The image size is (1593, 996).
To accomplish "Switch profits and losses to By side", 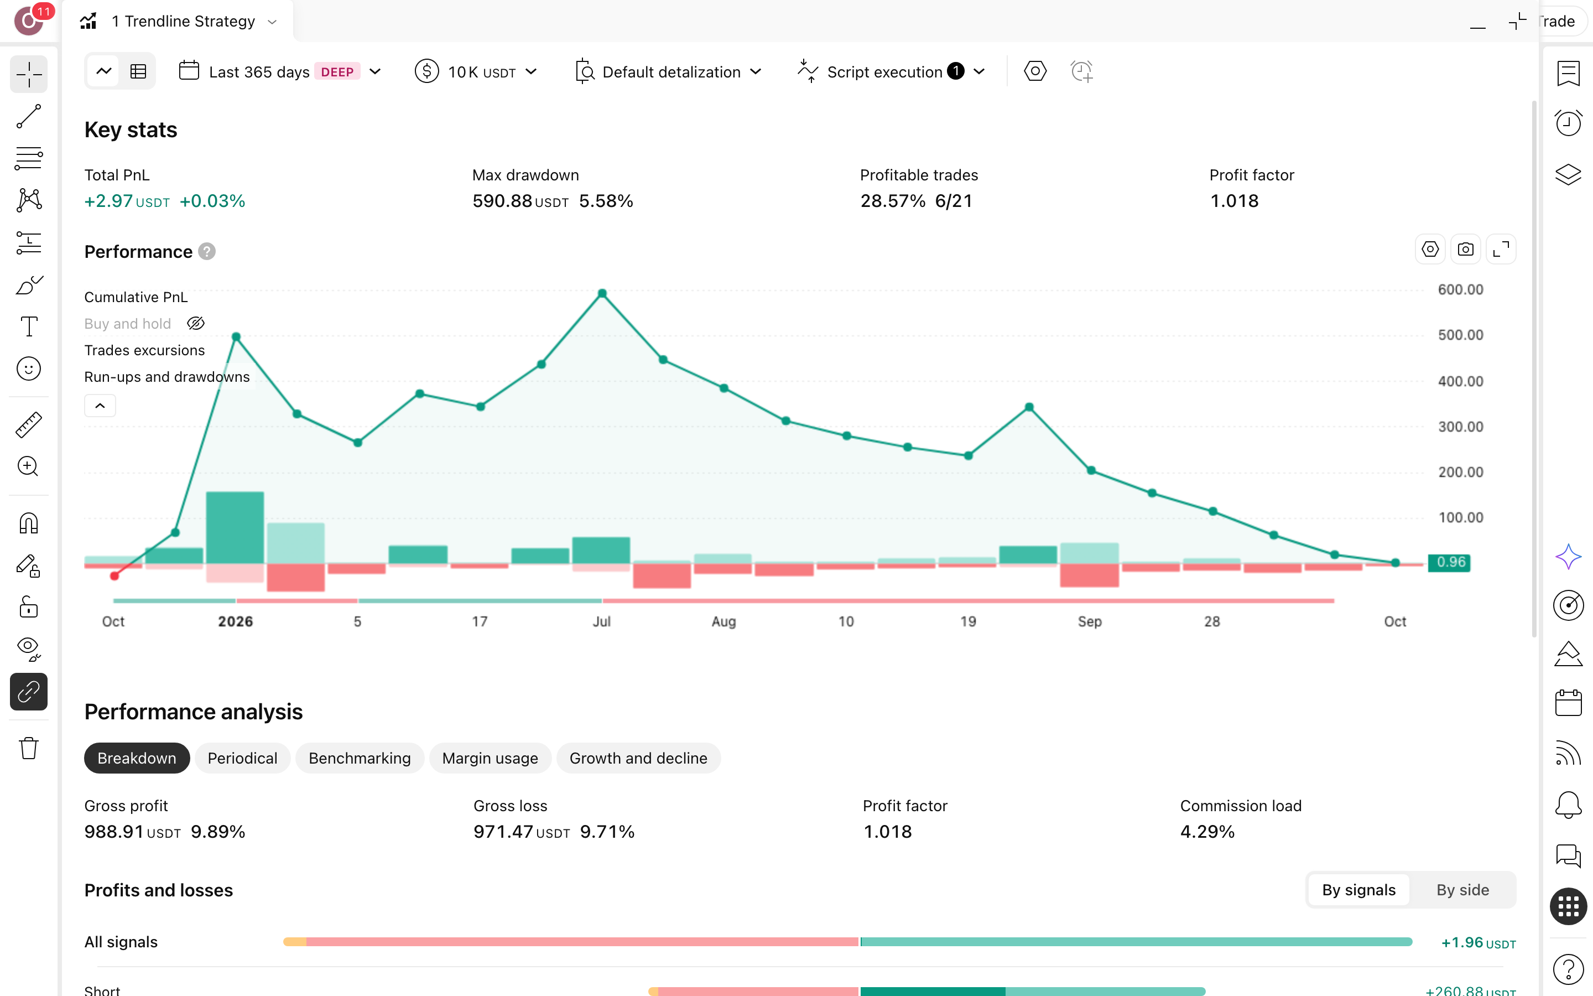I will 1462,890.
